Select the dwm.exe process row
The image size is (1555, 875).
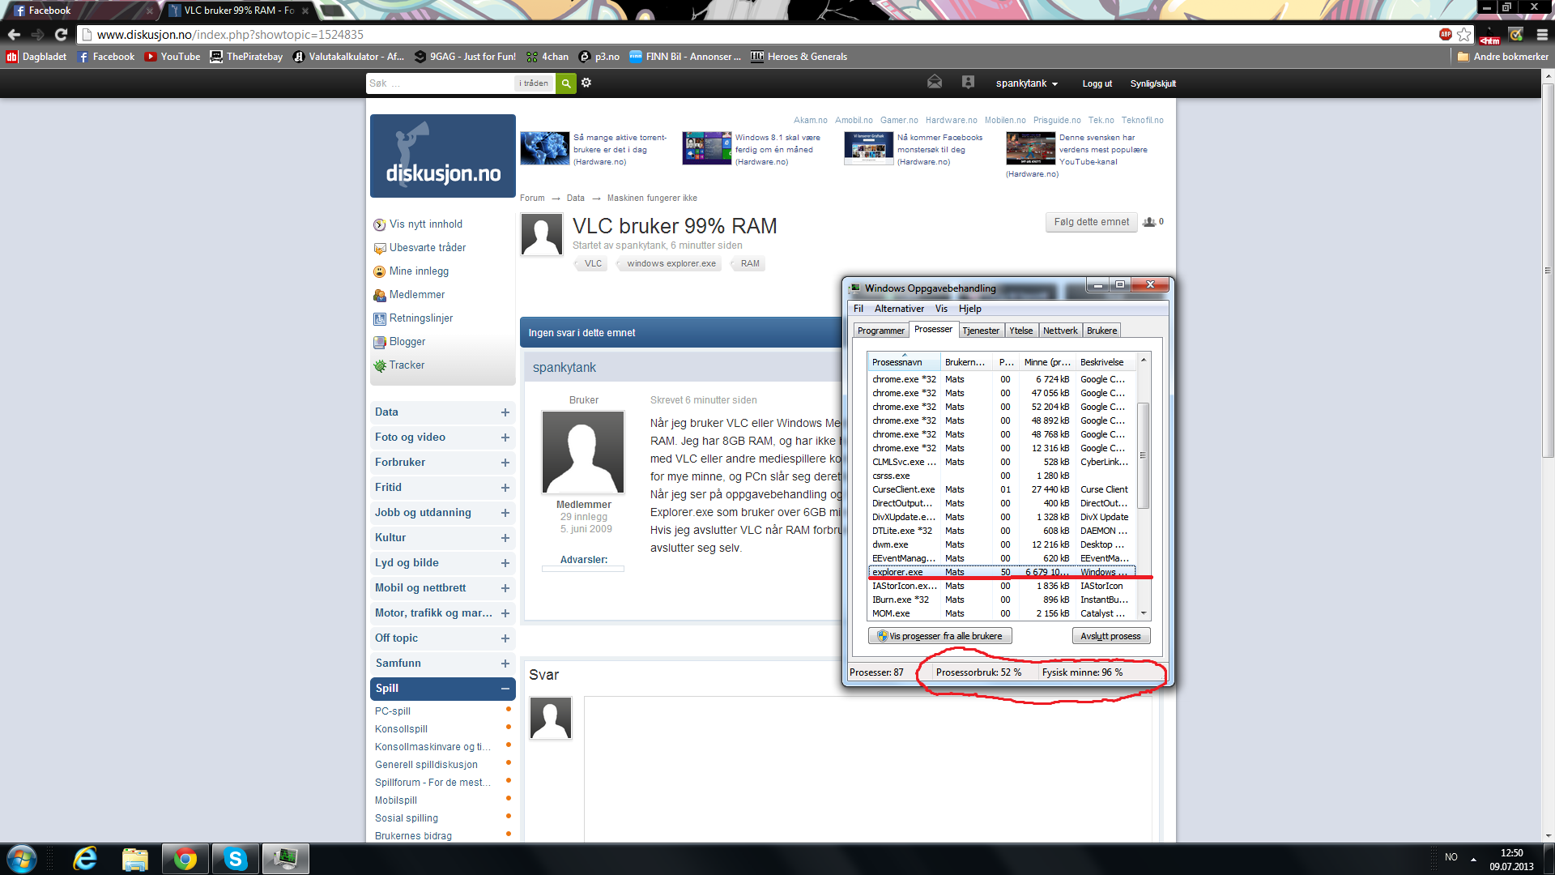1001,544
